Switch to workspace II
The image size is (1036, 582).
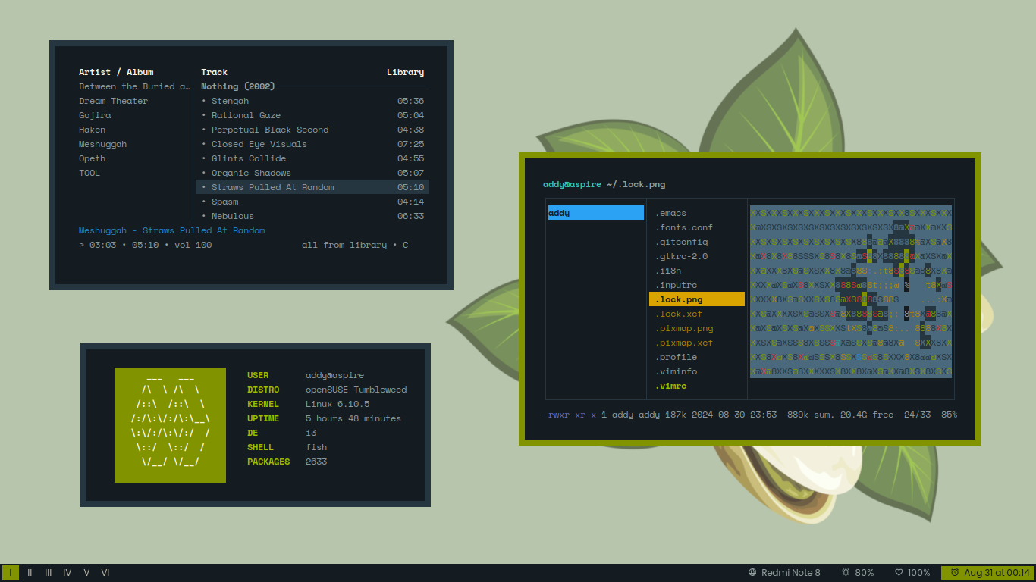point(30,573)
